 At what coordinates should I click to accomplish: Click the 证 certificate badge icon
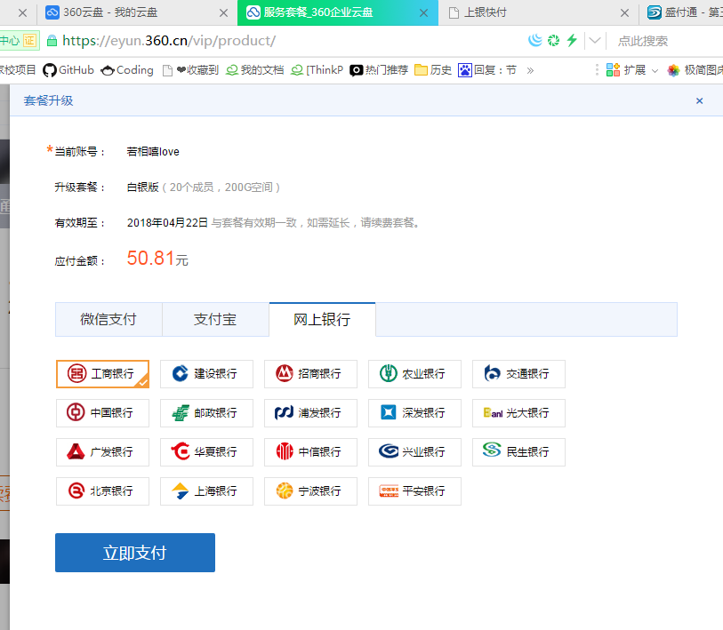[29, 41]
